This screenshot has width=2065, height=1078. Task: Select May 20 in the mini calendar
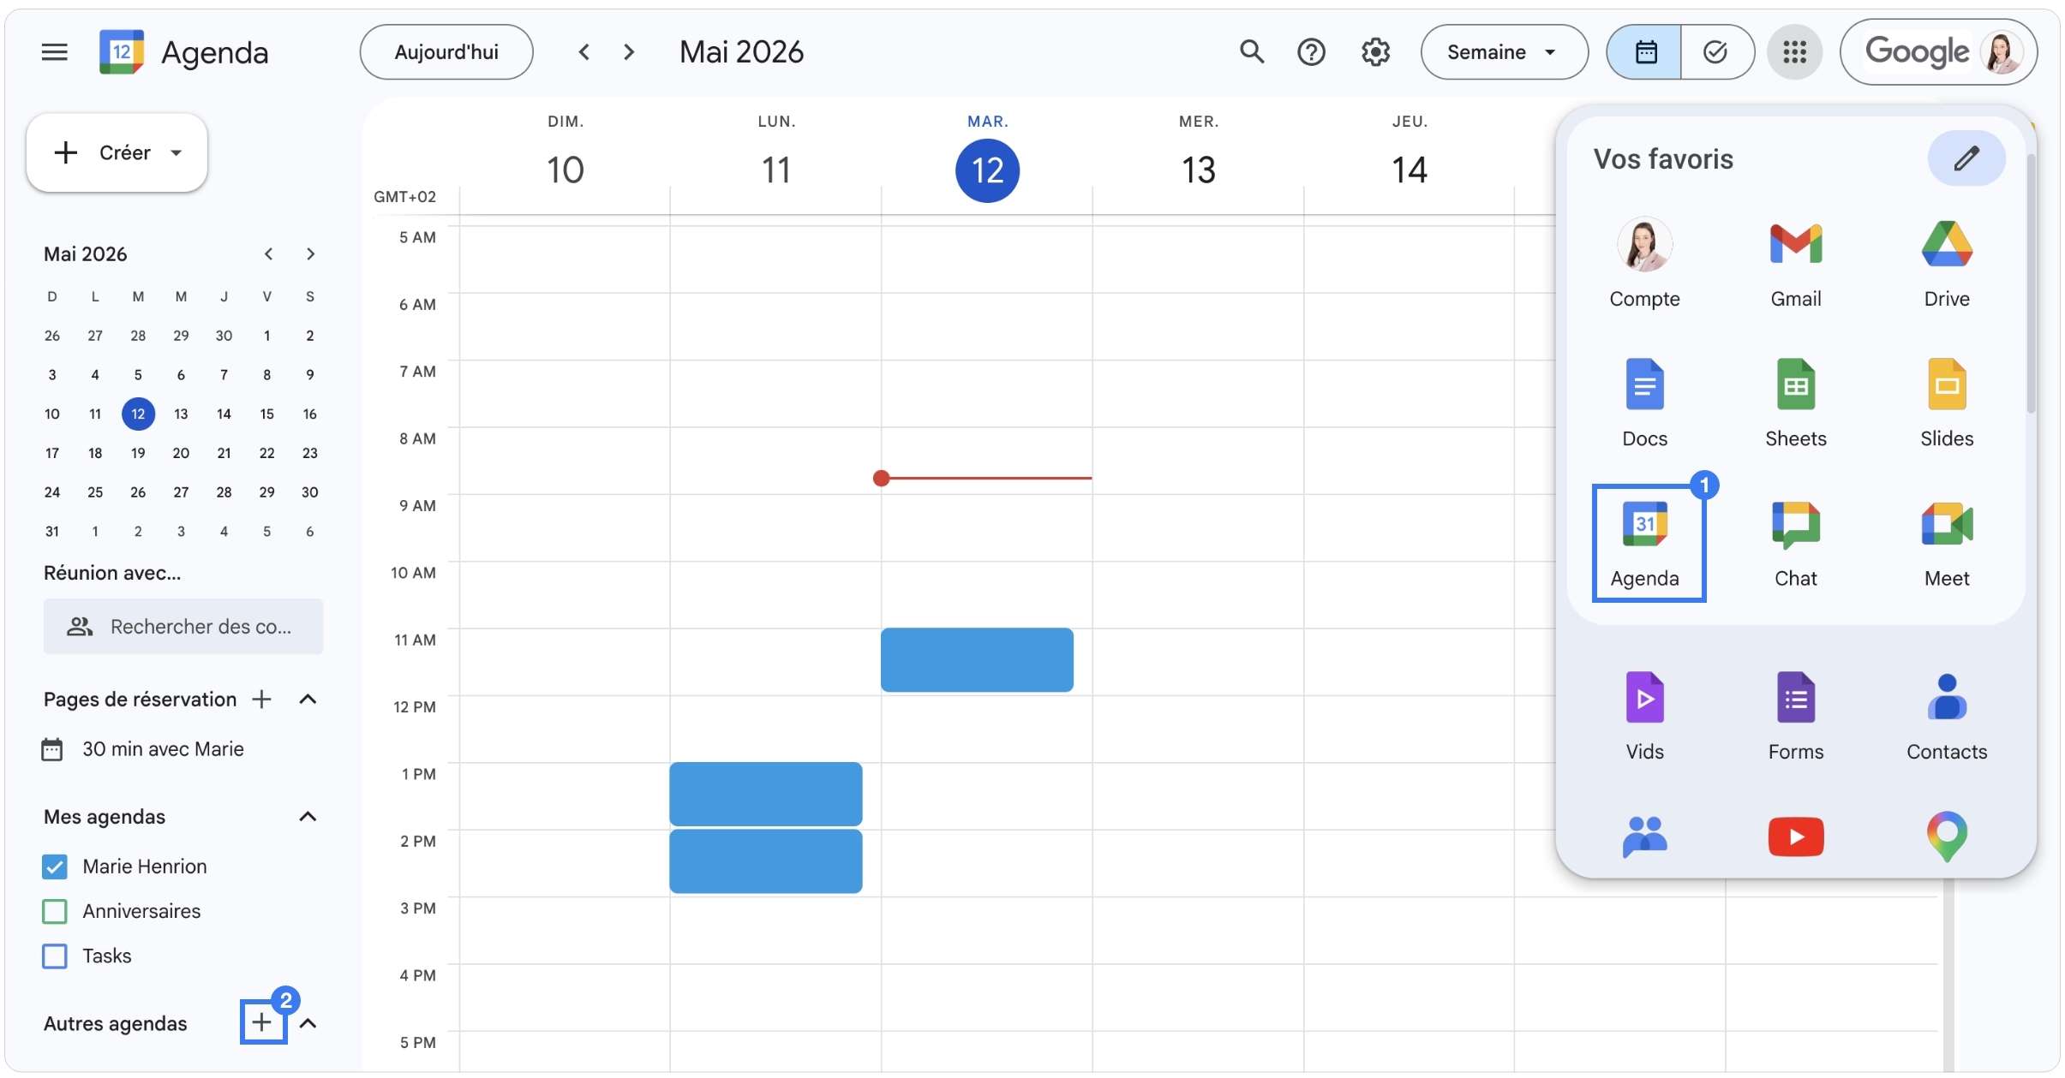pyautogui.click(x=181, y=453)
